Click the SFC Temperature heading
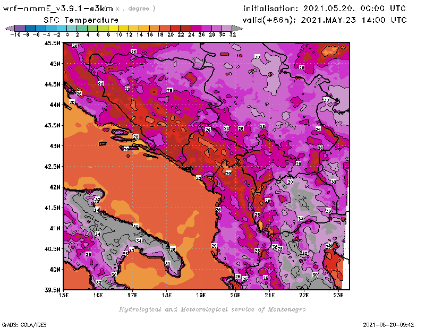 81,20
